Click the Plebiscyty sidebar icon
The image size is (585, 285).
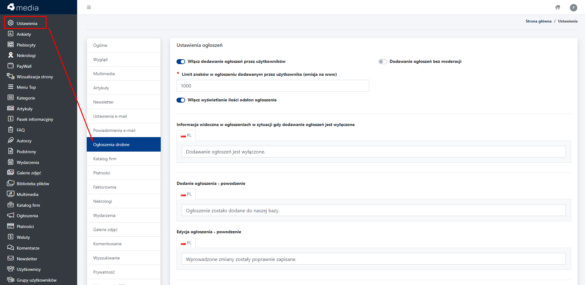10,45
